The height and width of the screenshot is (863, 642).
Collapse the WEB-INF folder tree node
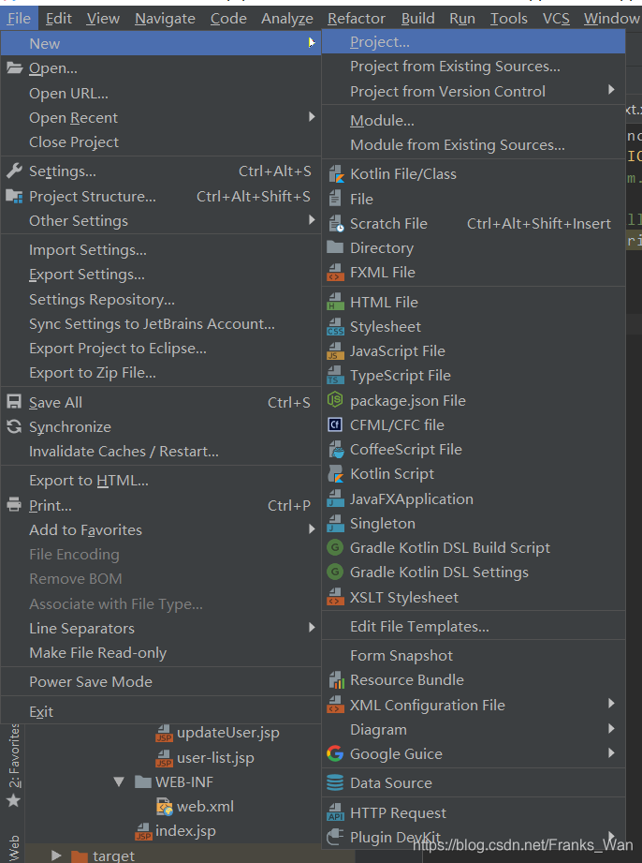pyautogui.click(x=119, y=782)
